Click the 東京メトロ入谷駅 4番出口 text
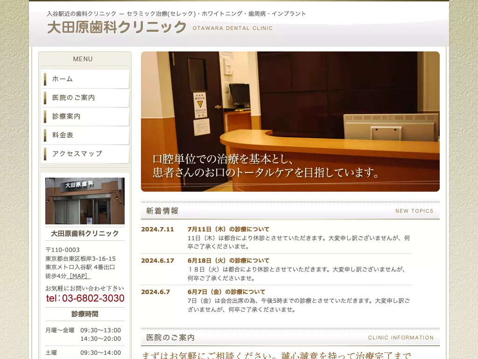This screenshot has height=359, width=478. [x=80, y=267]
